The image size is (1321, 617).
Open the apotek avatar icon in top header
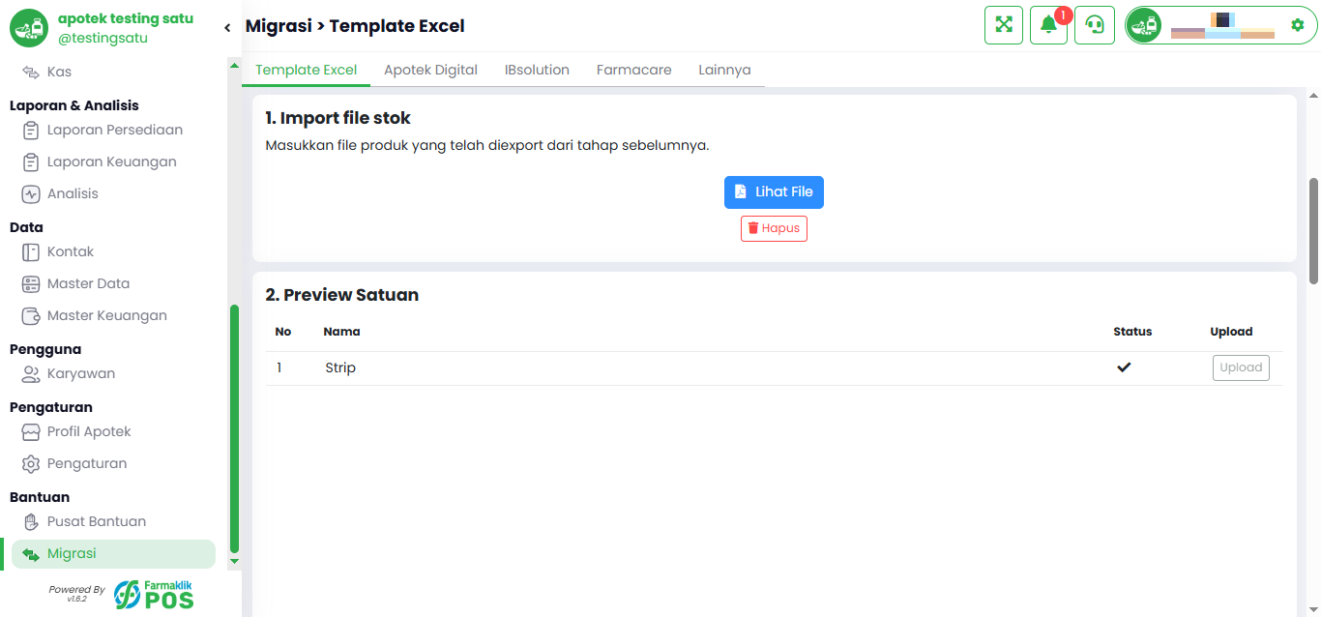(x=1144, y=25)
